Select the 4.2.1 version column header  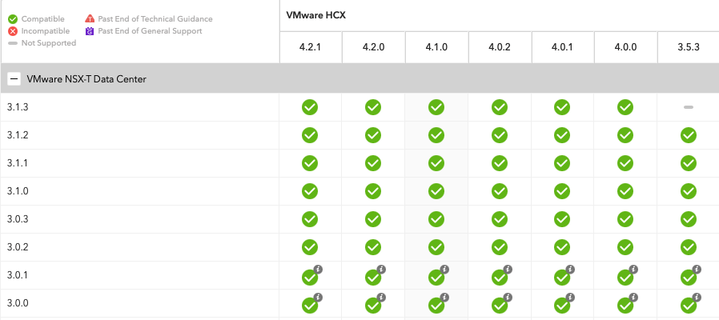[x=310, y=48]
